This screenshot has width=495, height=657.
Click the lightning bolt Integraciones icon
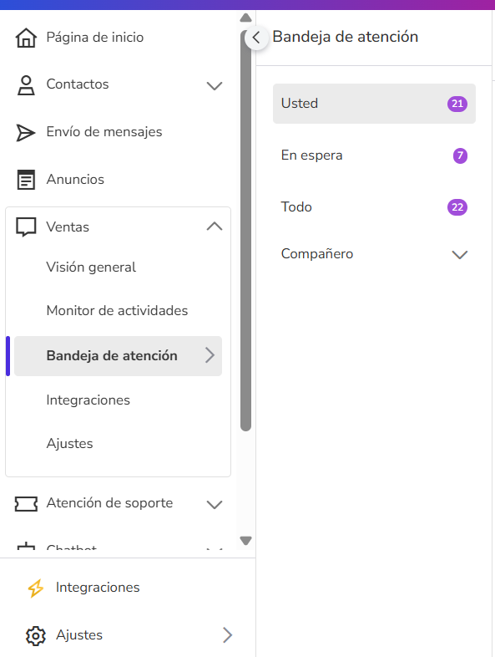point(36,588)
